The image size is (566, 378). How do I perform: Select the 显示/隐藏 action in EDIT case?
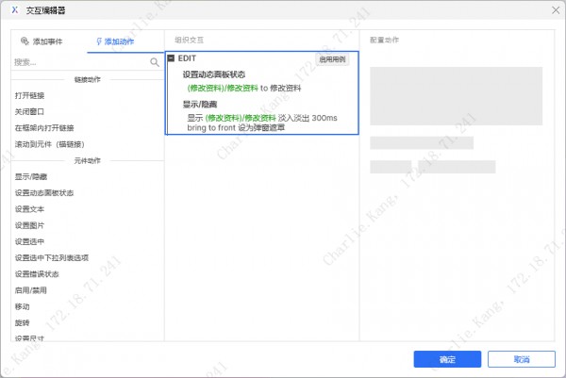click(x=199, y=104)
